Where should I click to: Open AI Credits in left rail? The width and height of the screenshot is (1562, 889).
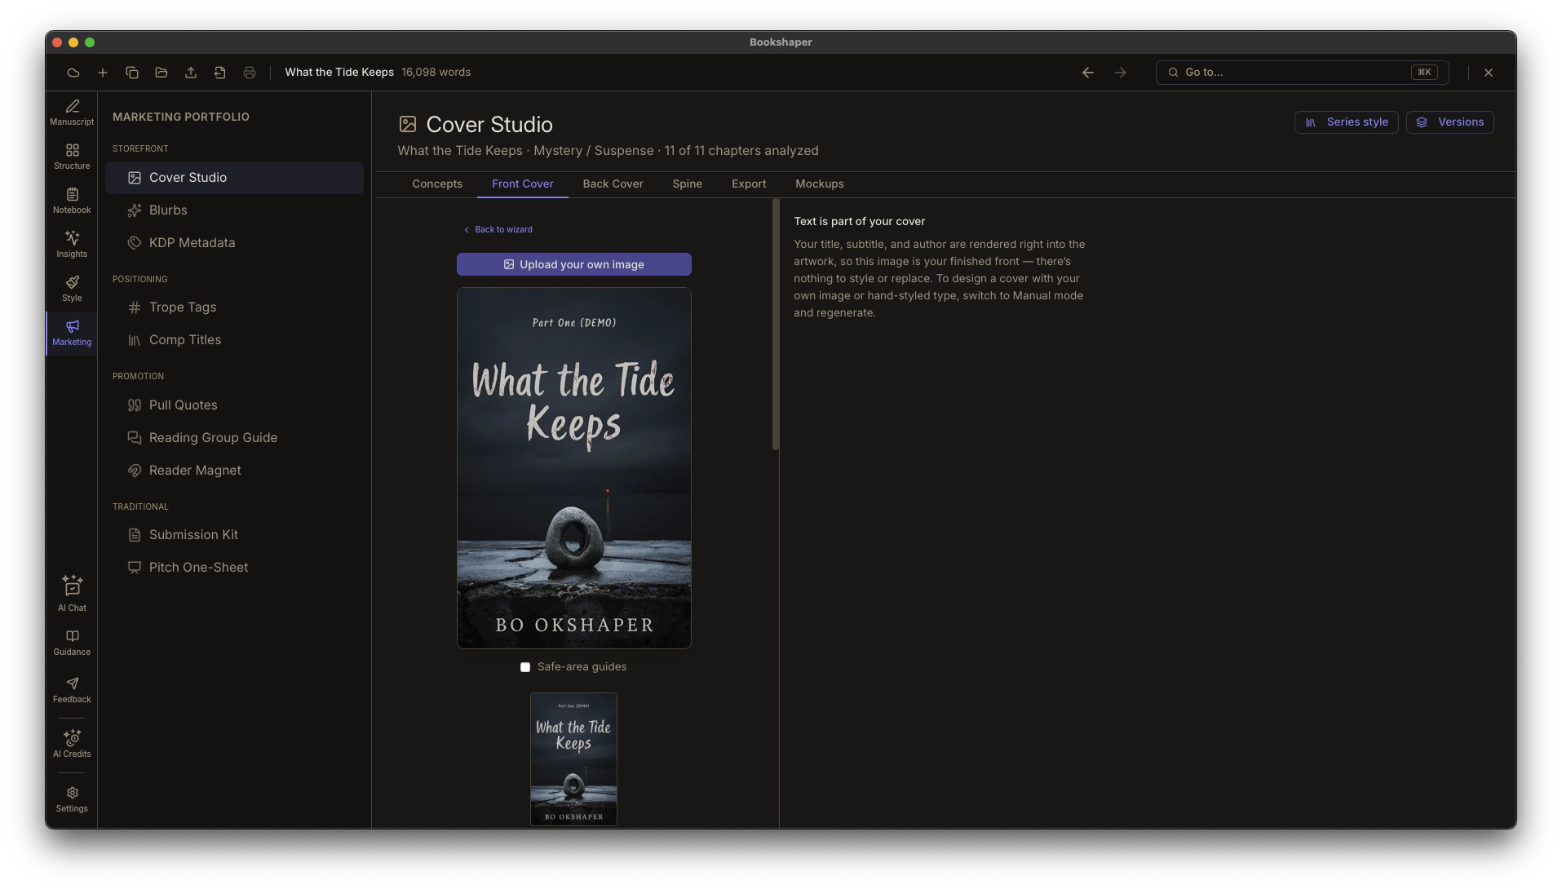click(x=72, y=744)
